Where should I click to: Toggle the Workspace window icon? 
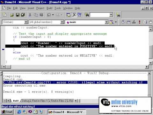point(68,15)
